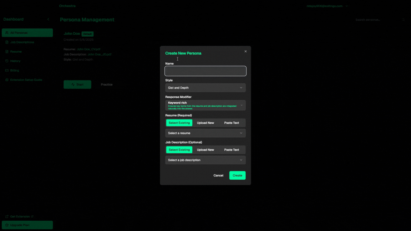Viewport: 411px width, 231px height.
Task: Click the Resume sidebar icon
Action: point(7,52)
